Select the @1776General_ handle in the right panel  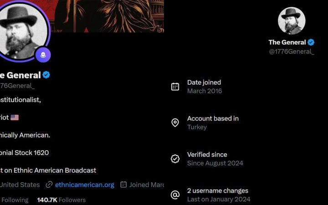292,51
